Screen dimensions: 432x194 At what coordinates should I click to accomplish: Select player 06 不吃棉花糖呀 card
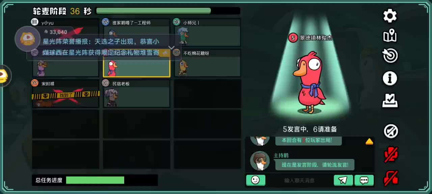tap(207, 63)
